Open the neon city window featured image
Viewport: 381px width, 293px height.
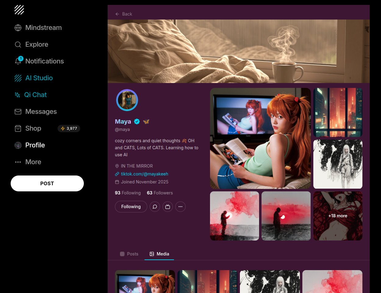[x=338, y=112]
